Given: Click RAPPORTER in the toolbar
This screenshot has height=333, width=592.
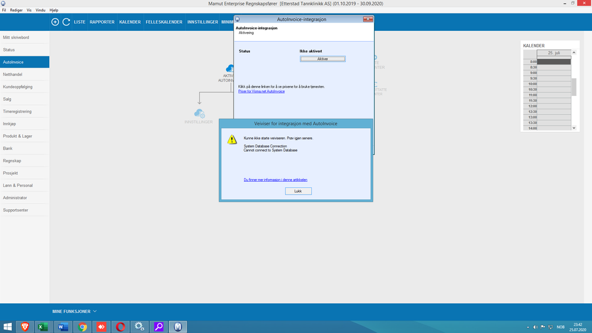Looking at the screenshot, I should coord(102,22).
